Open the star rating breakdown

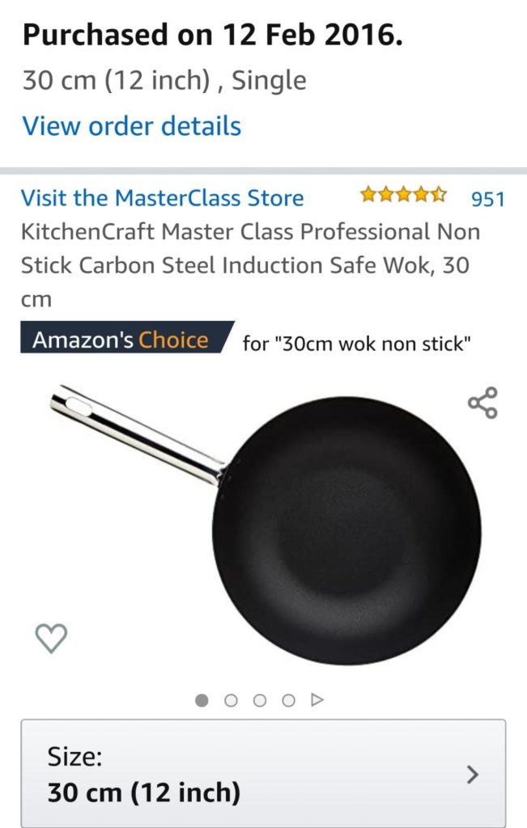pos(403,195)
